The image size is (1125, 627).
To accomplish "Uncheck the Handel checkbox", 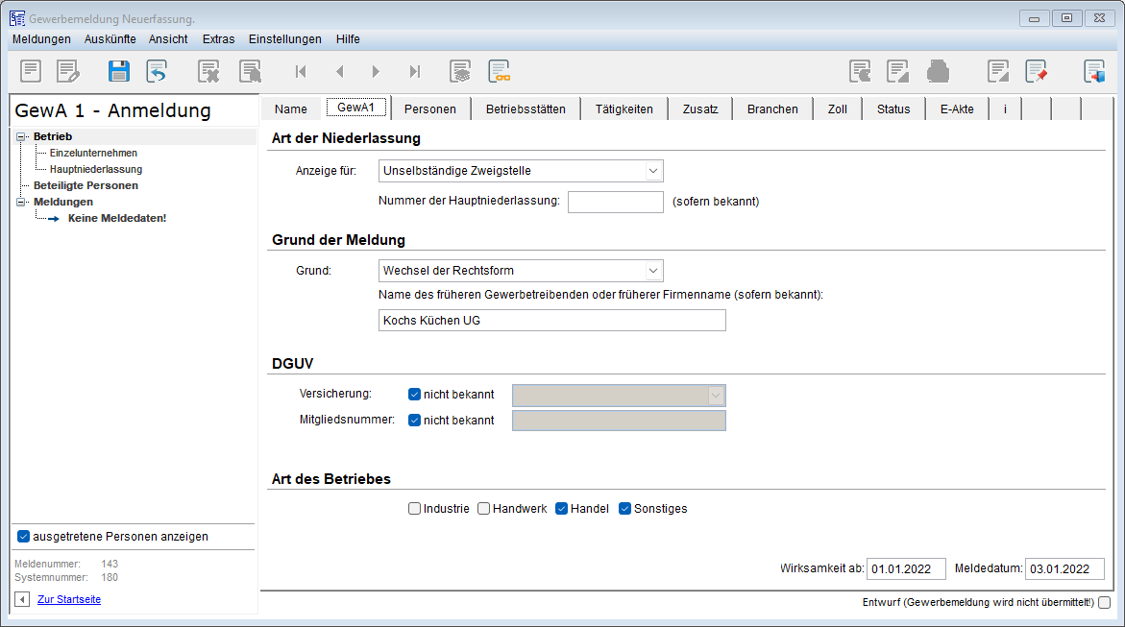I will (562, 509).
